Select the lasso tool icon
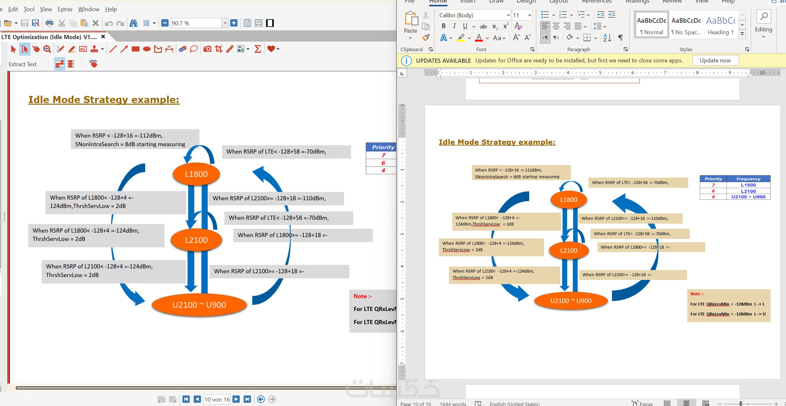This screenshot has width=786, height=406. 194,49
